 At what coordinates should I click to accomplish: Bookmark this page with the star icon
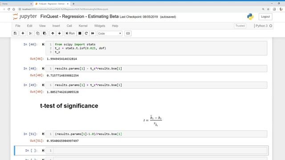click(268, 9)
